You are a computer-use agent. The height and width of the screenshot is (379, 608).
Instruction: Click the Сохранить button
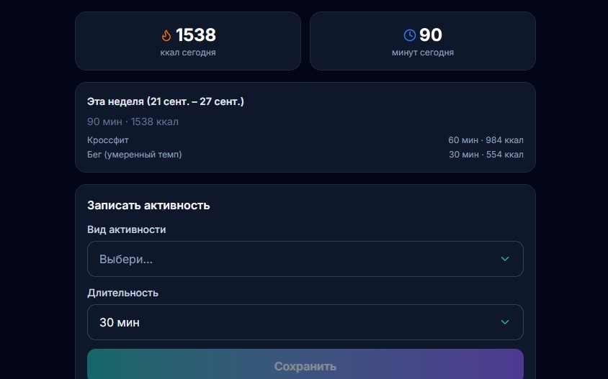[x=305, y=365]
